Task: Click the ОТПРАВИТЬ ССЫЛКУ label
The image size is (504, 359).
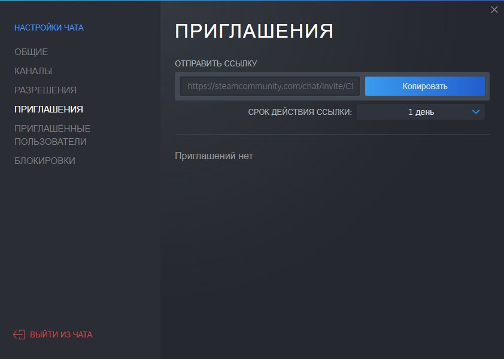Action: tap(215, 63)
